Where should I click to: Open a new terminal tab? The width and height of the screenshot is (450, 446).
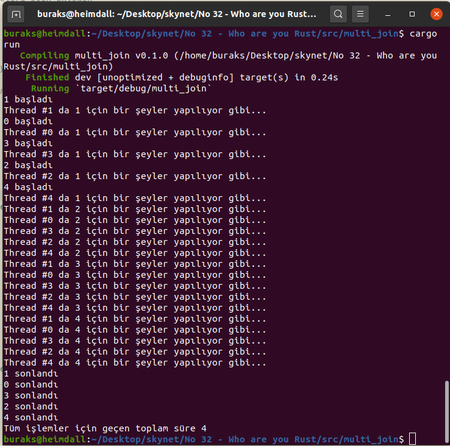16,13
